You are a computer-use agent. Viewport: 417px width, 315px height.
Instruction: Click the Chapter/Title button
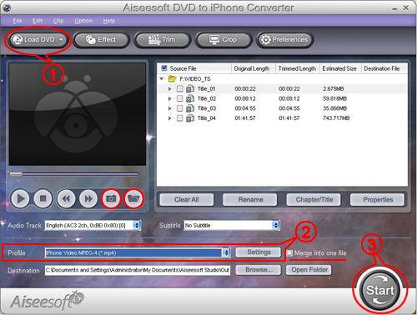[314, 200]
